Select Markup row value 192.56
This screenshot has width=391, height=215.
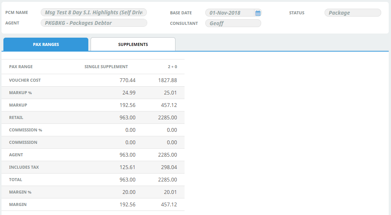128,105
